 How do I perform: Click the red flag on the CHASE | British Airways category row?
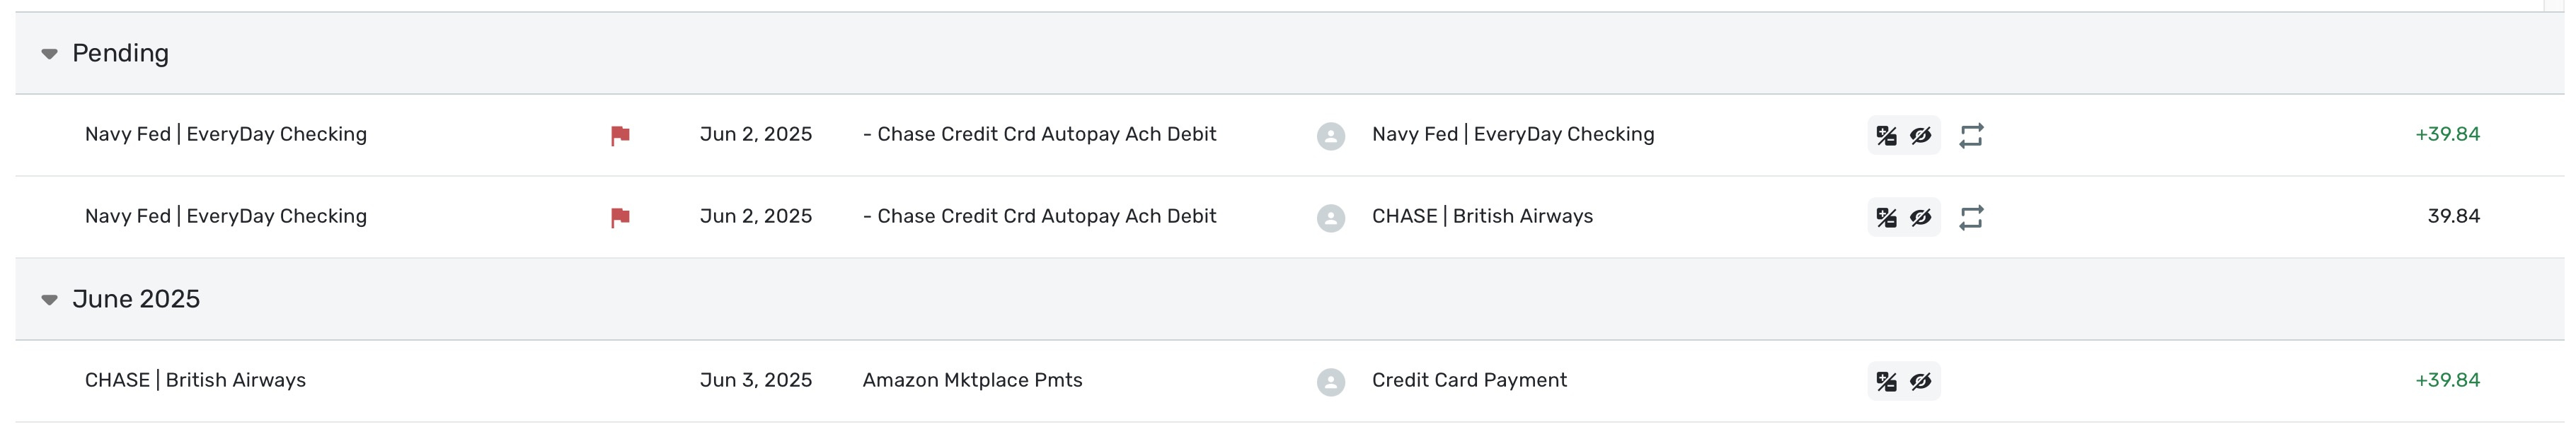(620, 218)
